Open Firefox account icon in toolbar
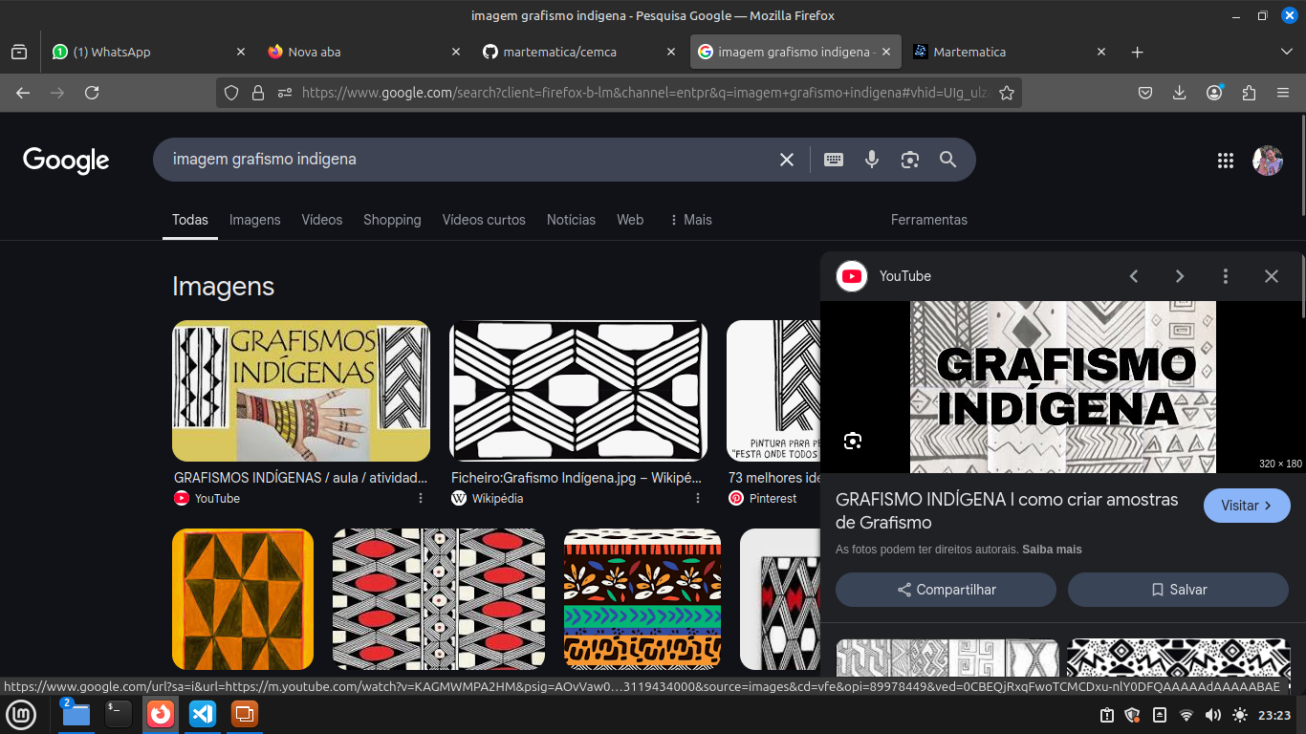 pos(1214,93)
